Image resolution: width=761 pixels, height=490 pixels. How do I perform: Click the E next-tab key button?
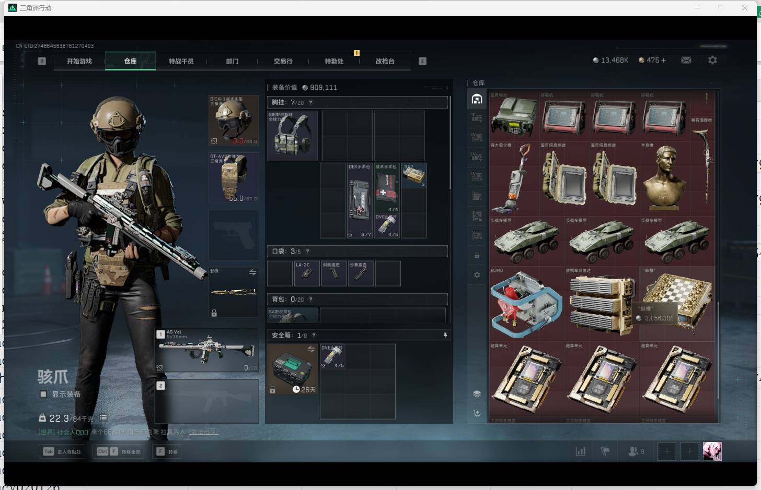pos(422,61)
